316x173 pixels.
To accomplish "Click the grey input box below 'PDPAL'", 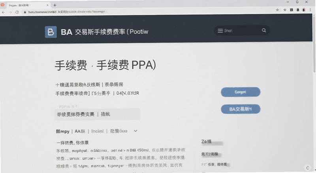I will (x=98, y=114).
